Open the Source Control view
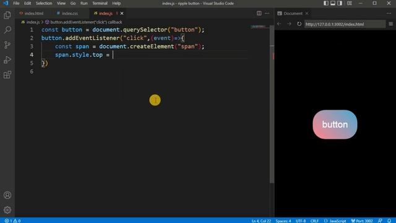This screenshot has height=223, width=396. pos(7,45)
